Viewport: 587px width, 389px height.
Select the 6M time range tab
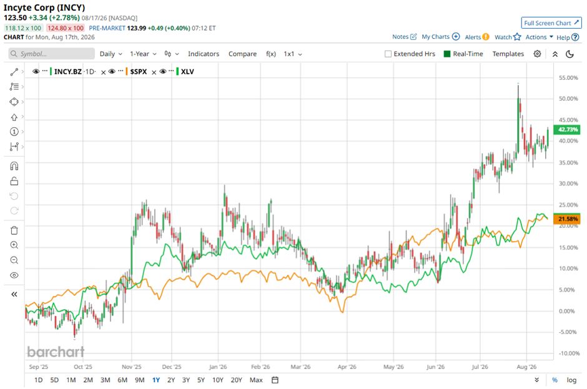122,380
